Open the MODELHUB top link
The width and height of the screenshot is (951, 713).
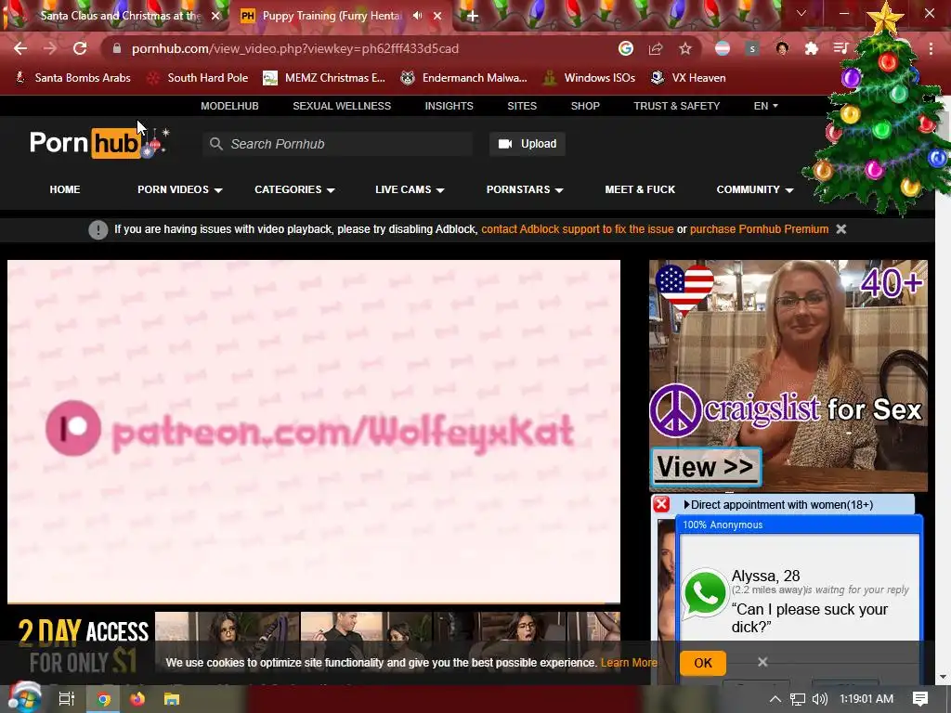tap(230, 106)
